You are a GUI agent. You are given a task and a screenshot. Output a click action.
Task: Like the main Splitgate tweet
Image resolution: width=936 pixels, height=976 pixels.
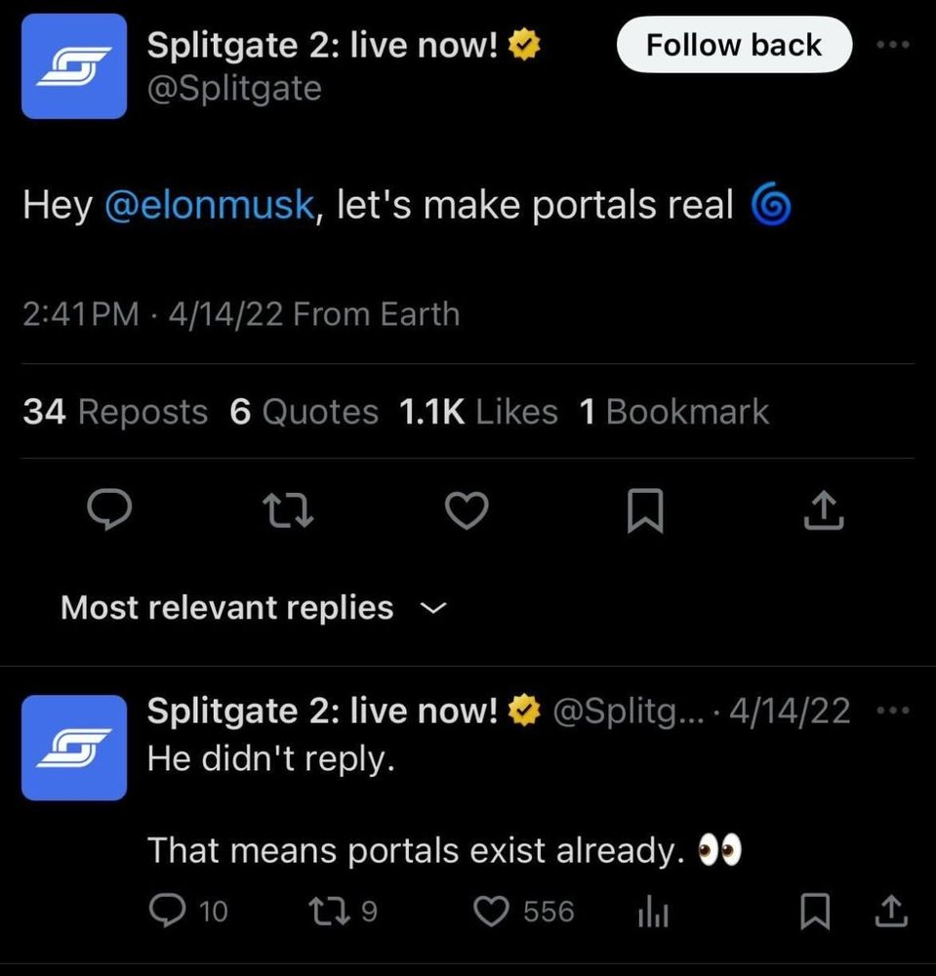(466, 512)
